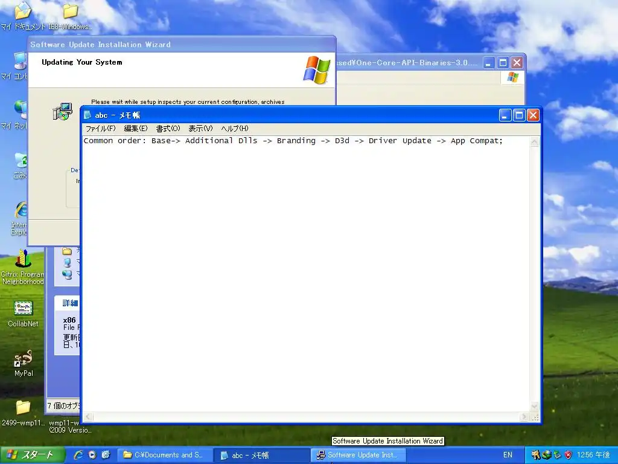The image size is (618, 464).
Task: Switch to C:¥Documents and S.. taskbar button
Action: point(165,455)
